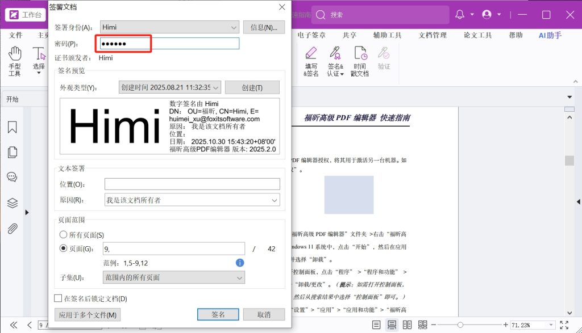Screen dimensions: 582x333
Task: Select the All Pages (所有页面) radio button
Action: [x=63, y=235]
